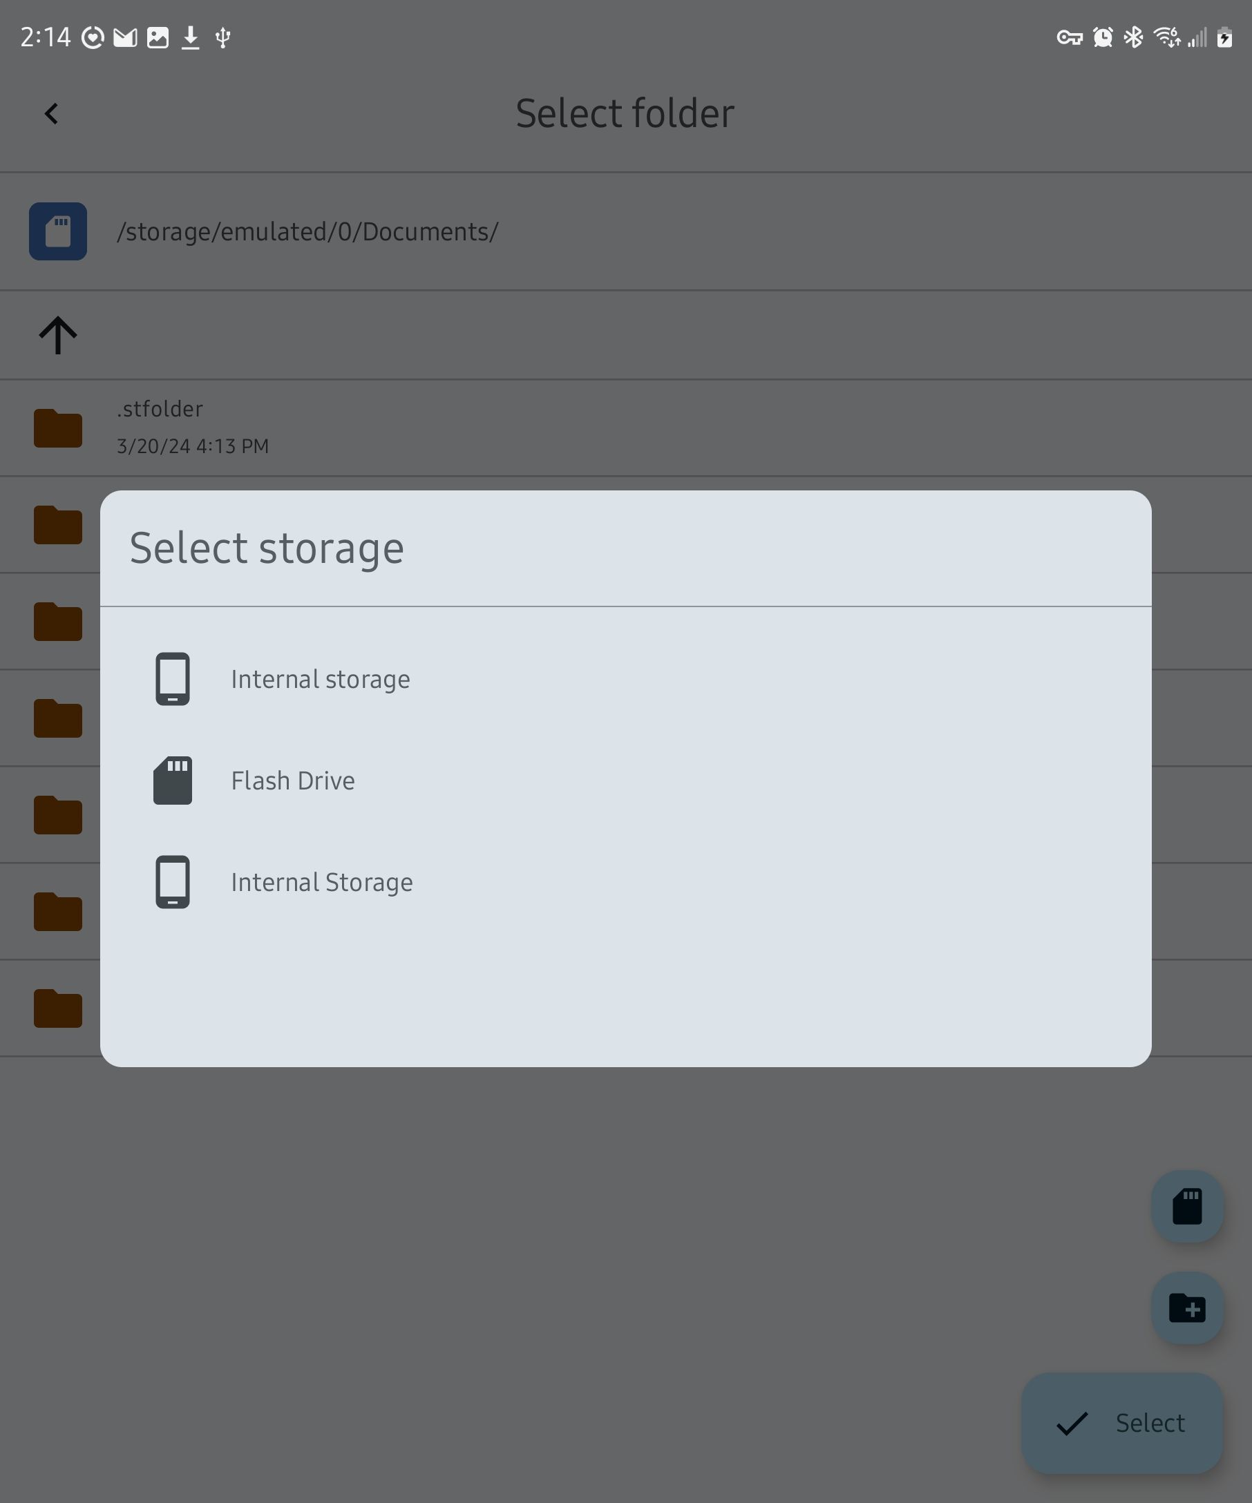Tap phone icon beside first Internal storage
This screenshot has width=1252, height=1503.
tap(173, 679)
